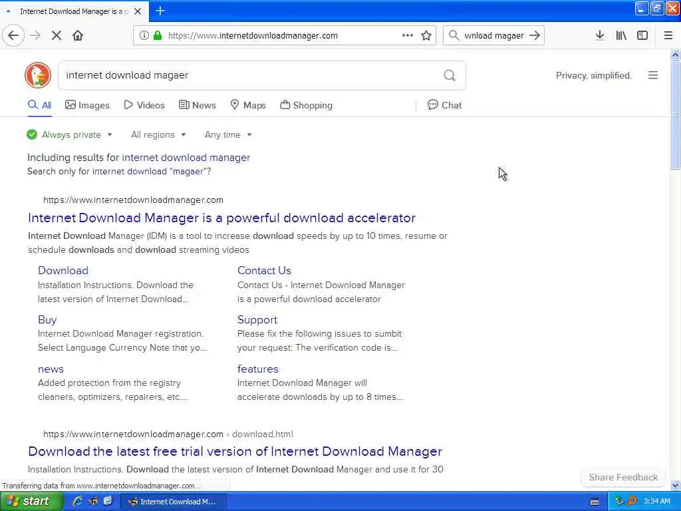Open the Download sitelink
The height and width of the screenshot is (511, 681).
point(63,270)
